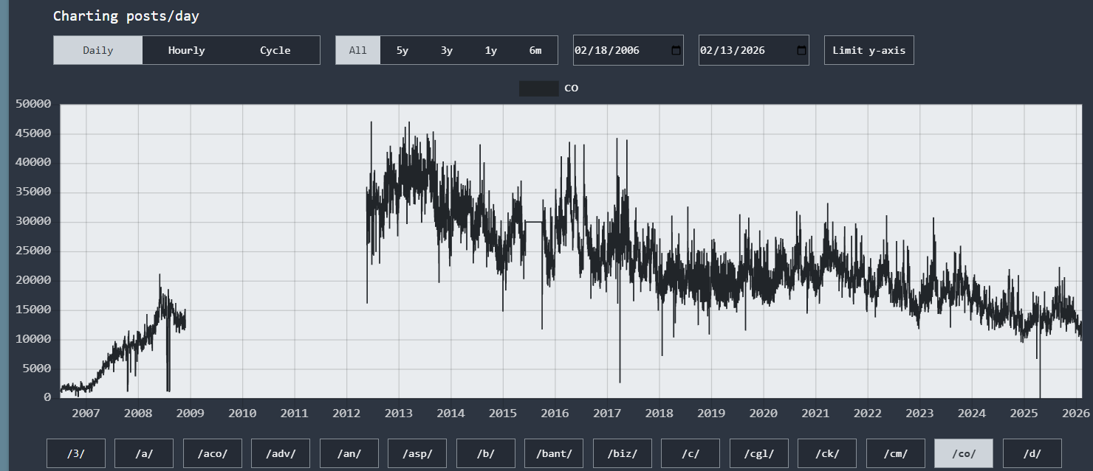1093x471 pixels.
Task: Click the 2026 x-axis label
Action: 1075,414
